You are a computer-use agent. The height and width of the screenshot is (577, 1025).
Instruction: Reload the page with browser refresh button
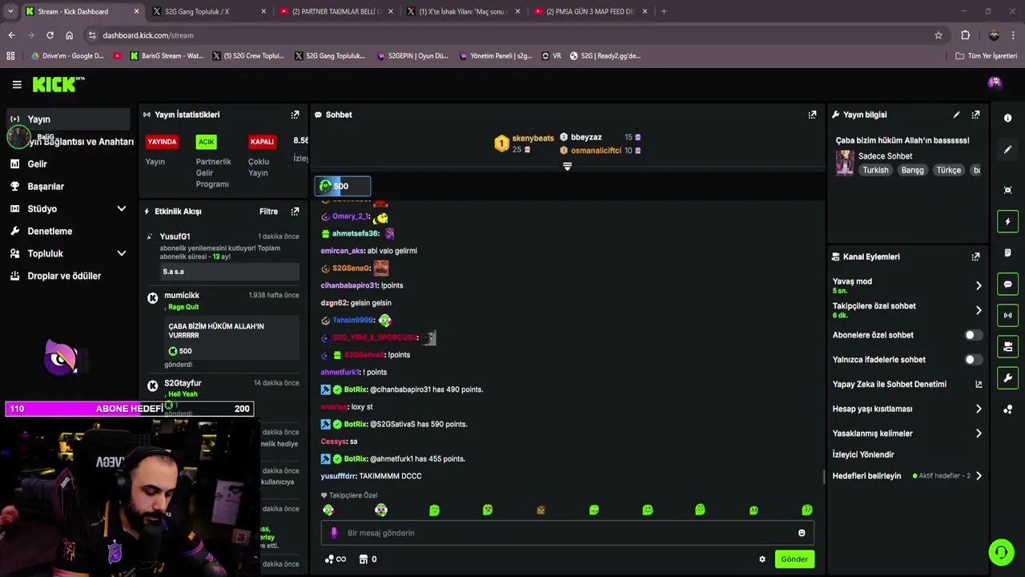tap(50, 35)
